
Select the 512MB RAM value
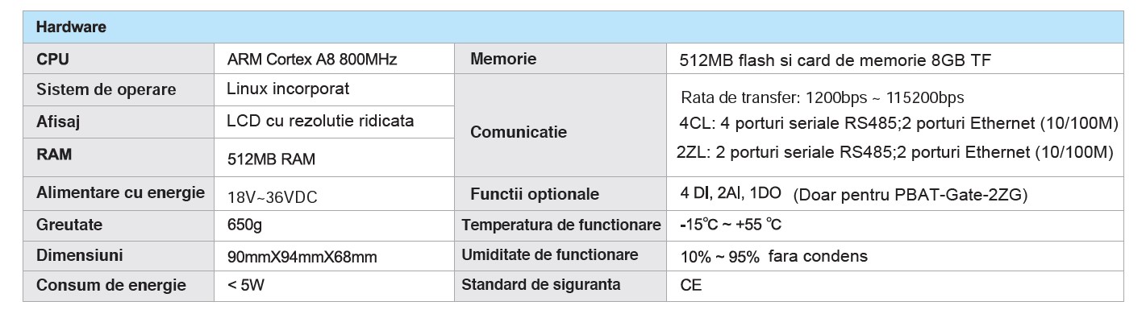tap(272, 159)
